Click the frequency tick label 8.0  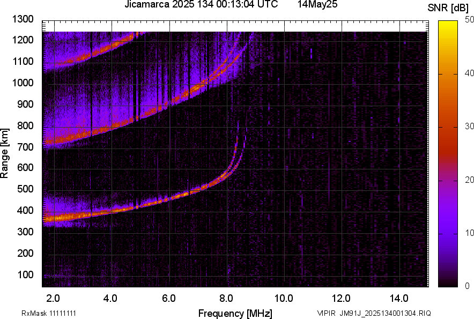(x=226, y=299)
